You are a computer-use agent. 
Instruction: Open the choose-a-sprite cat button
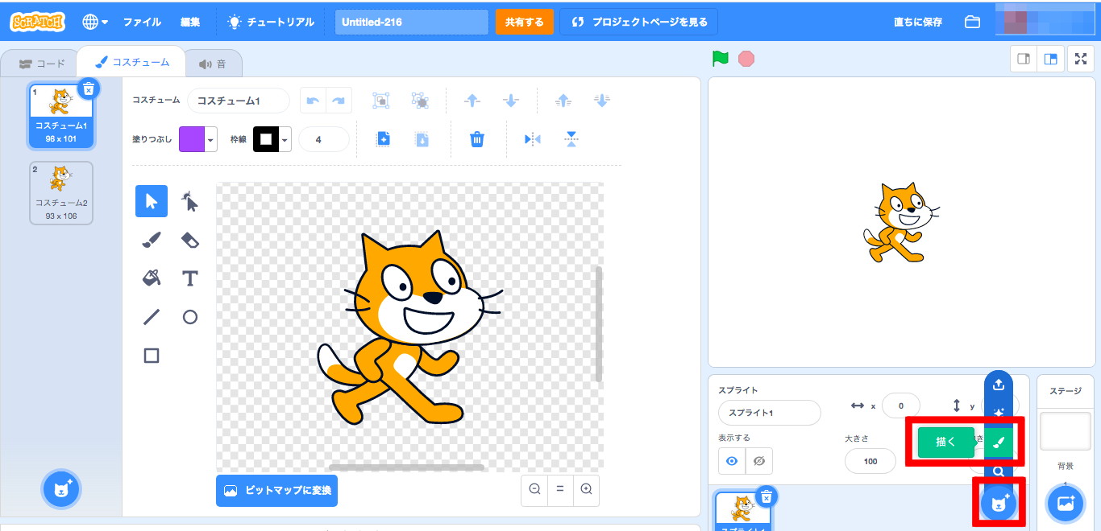tap(999, 504)
